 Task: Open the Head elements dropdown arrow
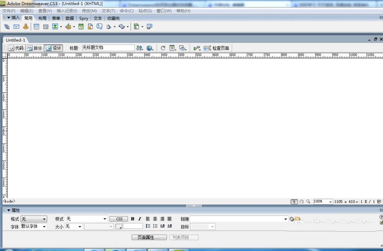(115, 27)
